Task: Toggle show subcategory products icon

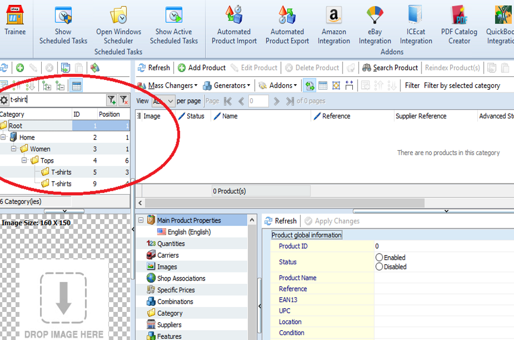Action: pyautogui.click(x=309, y=85)
